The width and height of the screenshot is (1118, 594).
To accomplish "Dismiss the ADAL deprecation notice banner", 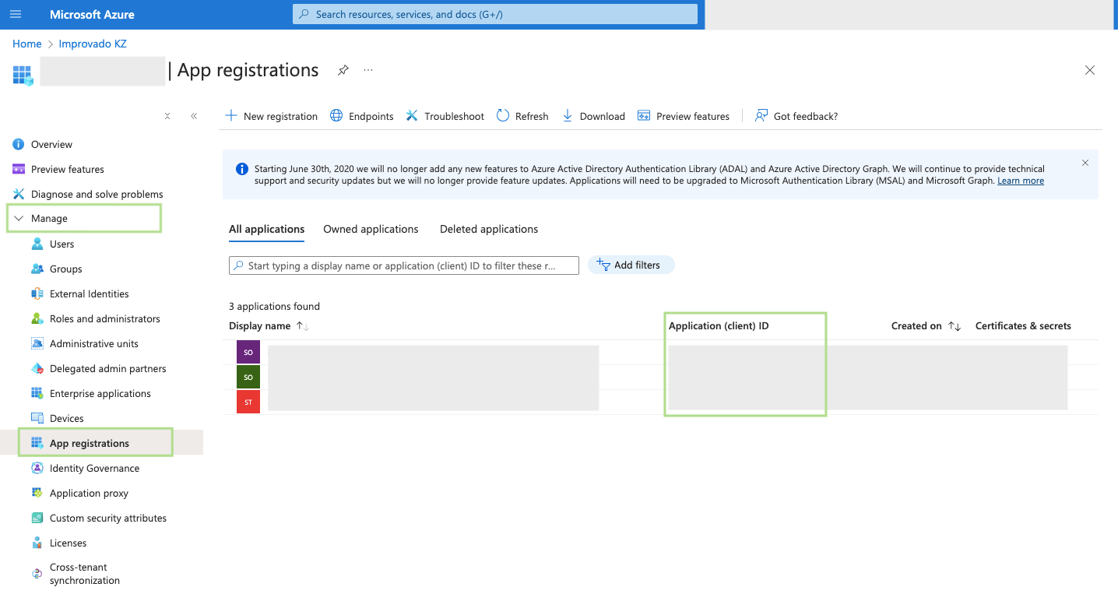I will click(x=1085, y=163).
